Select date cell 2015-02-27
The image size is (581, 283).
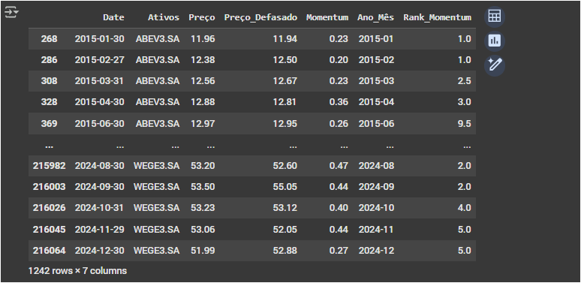coord(99,60)
